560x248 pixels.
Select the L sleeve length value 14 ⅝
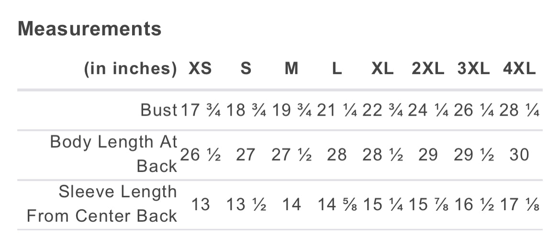tap(337, 205)
